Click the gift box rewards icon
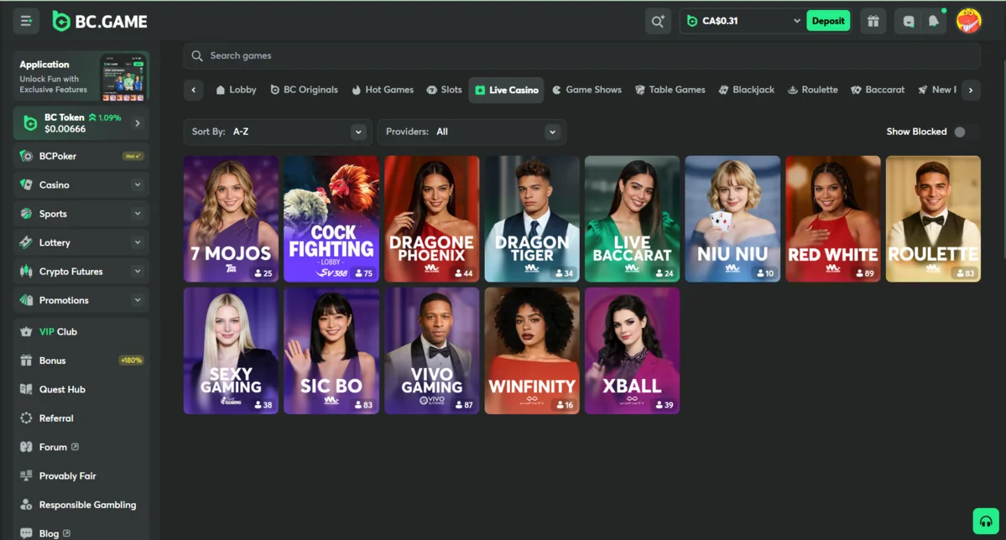Viewport: 1006px width, 540px height. click(873, 21)
